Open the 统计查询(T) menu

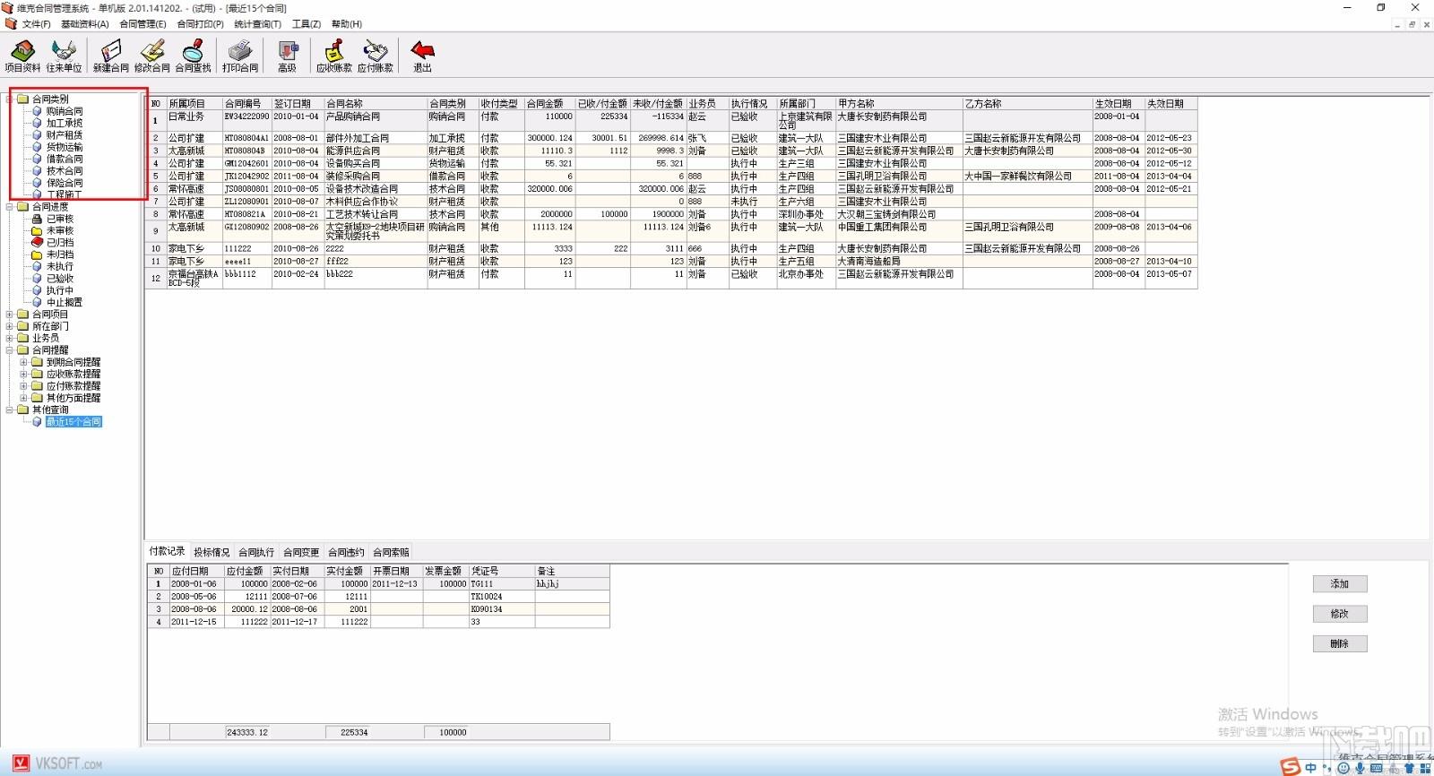click(x=257, y=24)
